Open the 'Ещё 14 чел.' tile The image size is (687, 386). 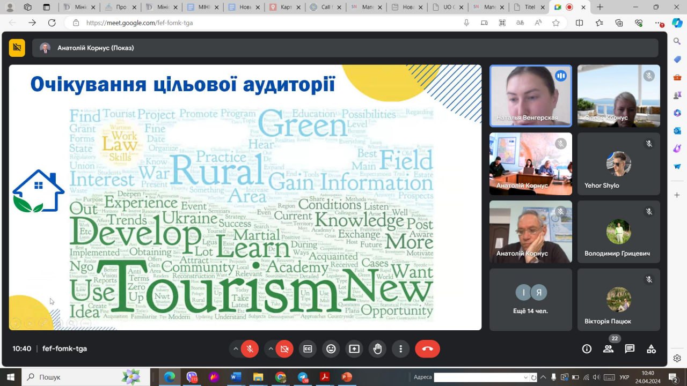point(530,300)
